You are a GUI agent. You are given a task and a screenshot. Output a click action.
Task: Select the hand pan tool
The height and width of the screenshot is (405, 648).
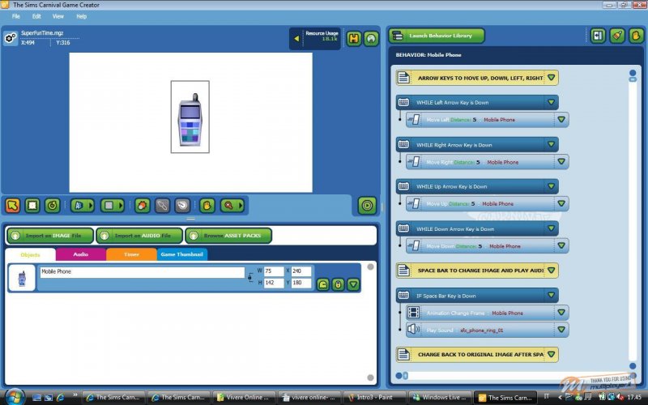click(x=207, y=206)
